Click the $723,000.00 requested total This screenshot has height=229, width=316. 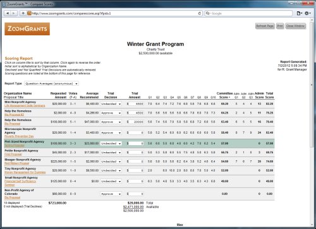click(58, 203)
